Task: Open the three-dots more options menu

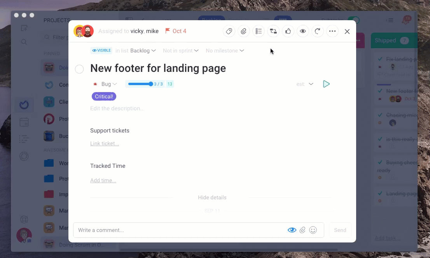Action: 332,31
